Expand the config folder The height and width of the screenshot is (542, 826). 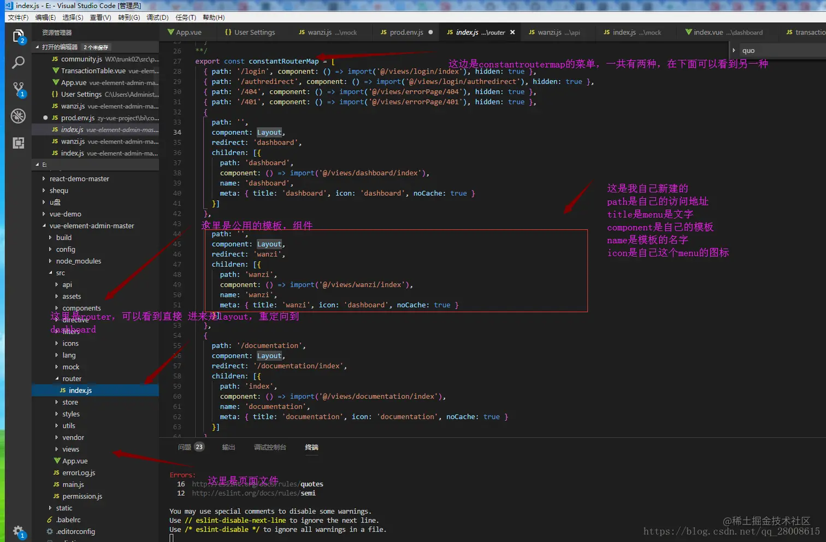click(96, 249)
